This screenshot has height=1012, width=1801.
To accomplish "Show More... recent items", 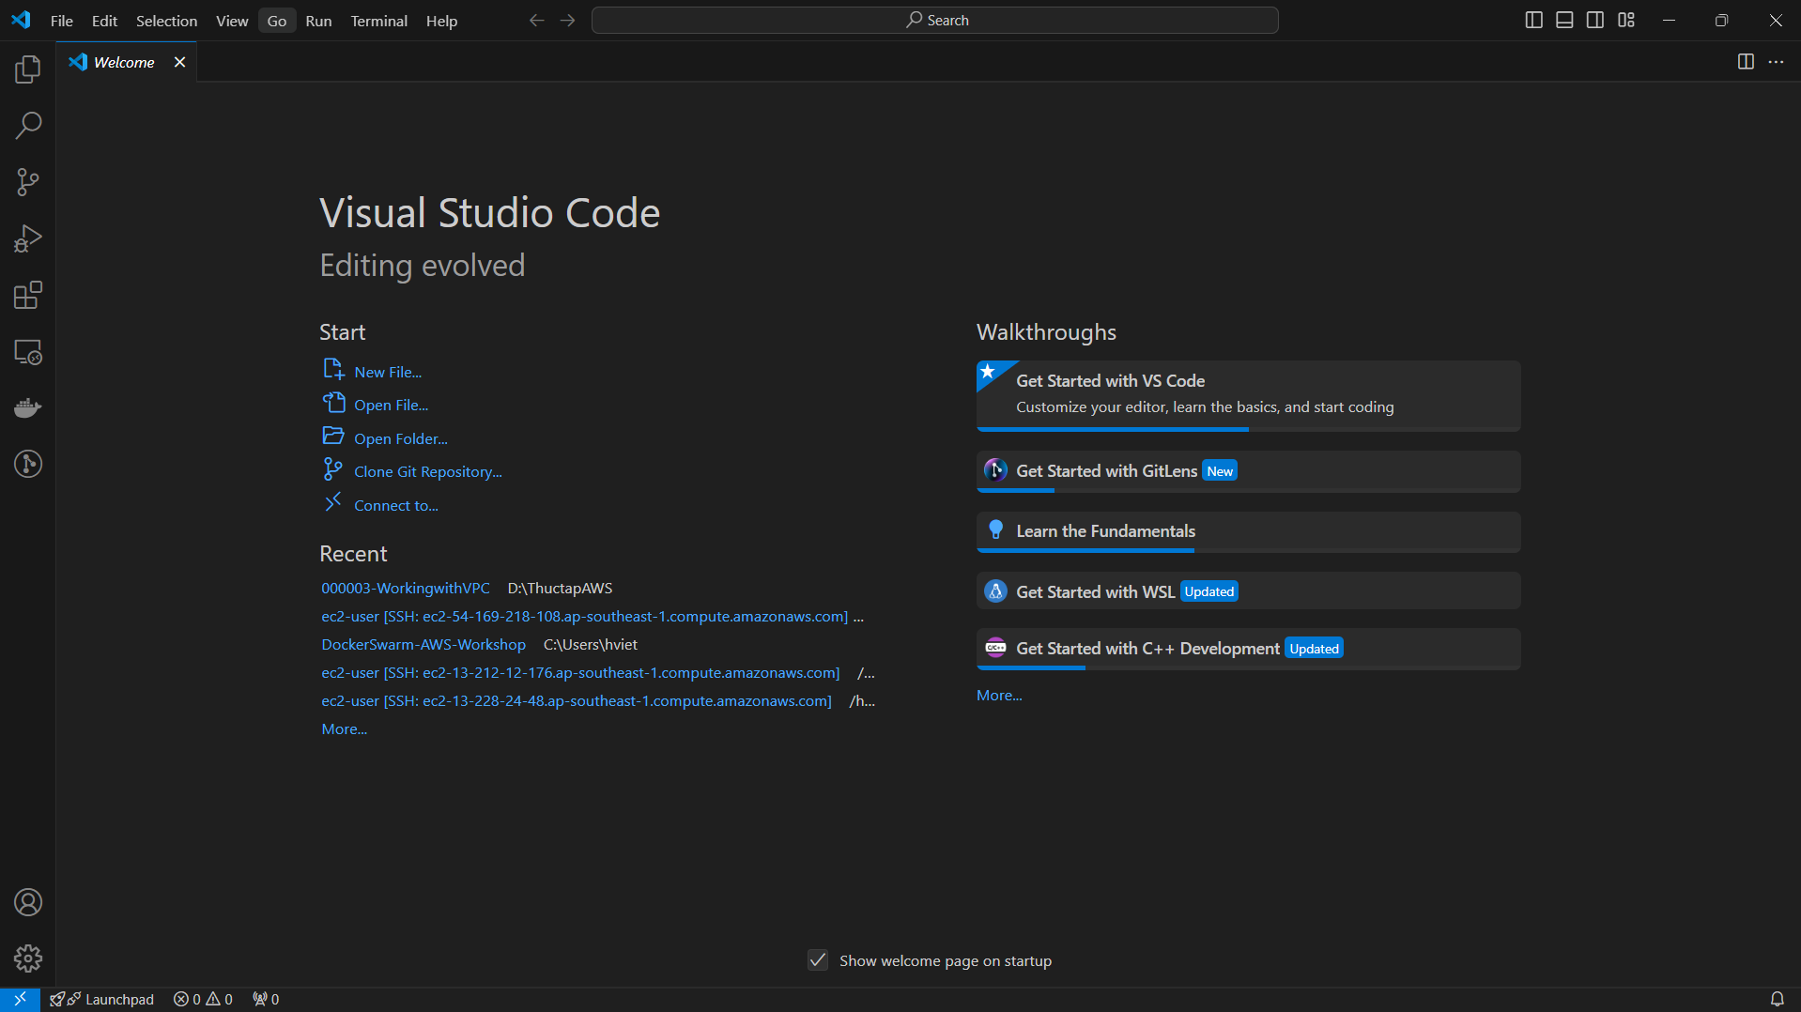I will (345, 728).
